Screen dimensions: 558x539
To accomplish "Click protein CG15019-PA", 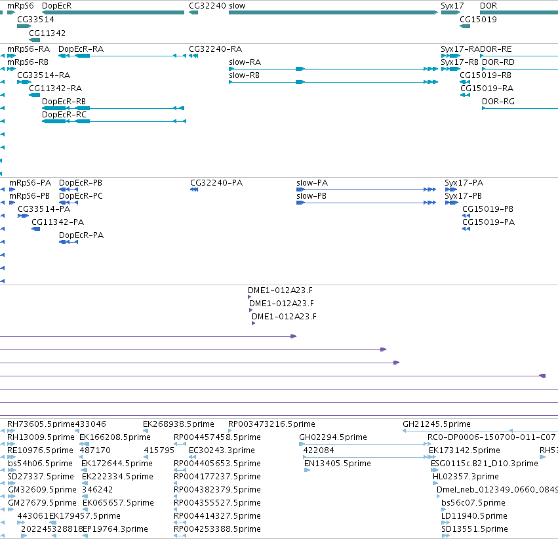I will (x=488, y=222).
